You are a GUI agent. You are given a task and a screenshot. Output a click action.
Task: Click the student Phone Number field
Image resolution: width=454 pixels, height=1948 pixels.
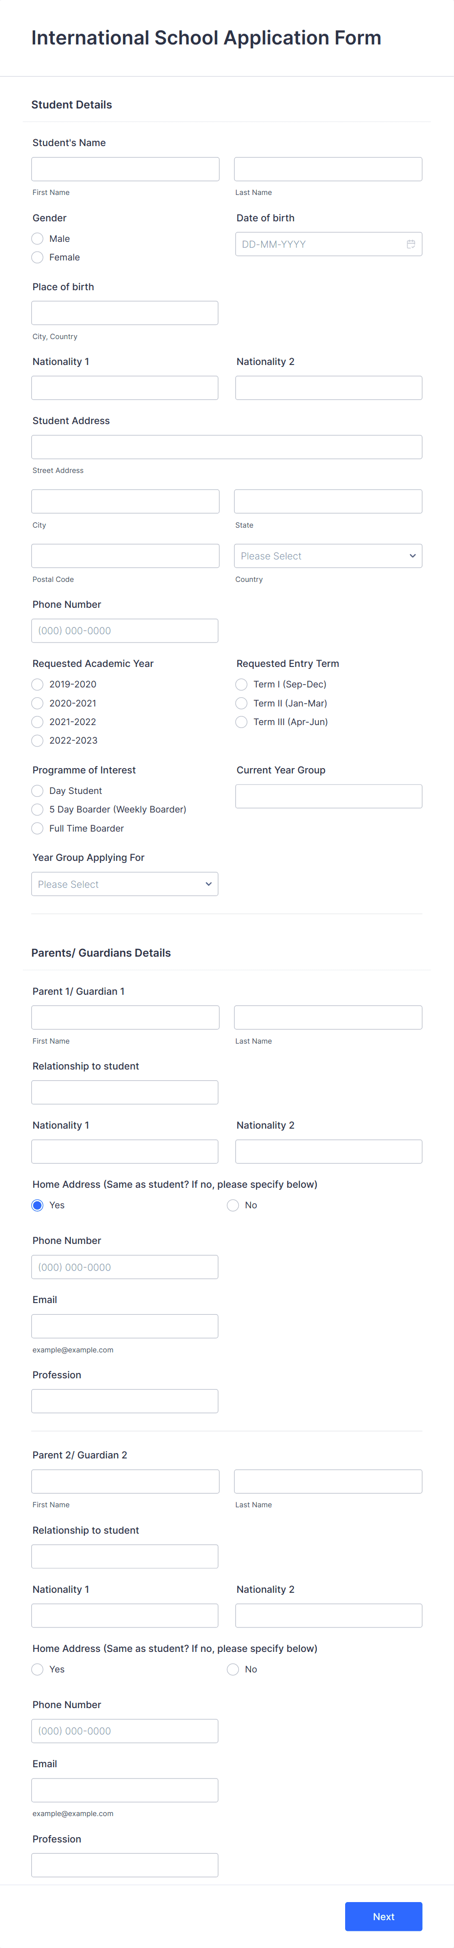tap(124, 630)
